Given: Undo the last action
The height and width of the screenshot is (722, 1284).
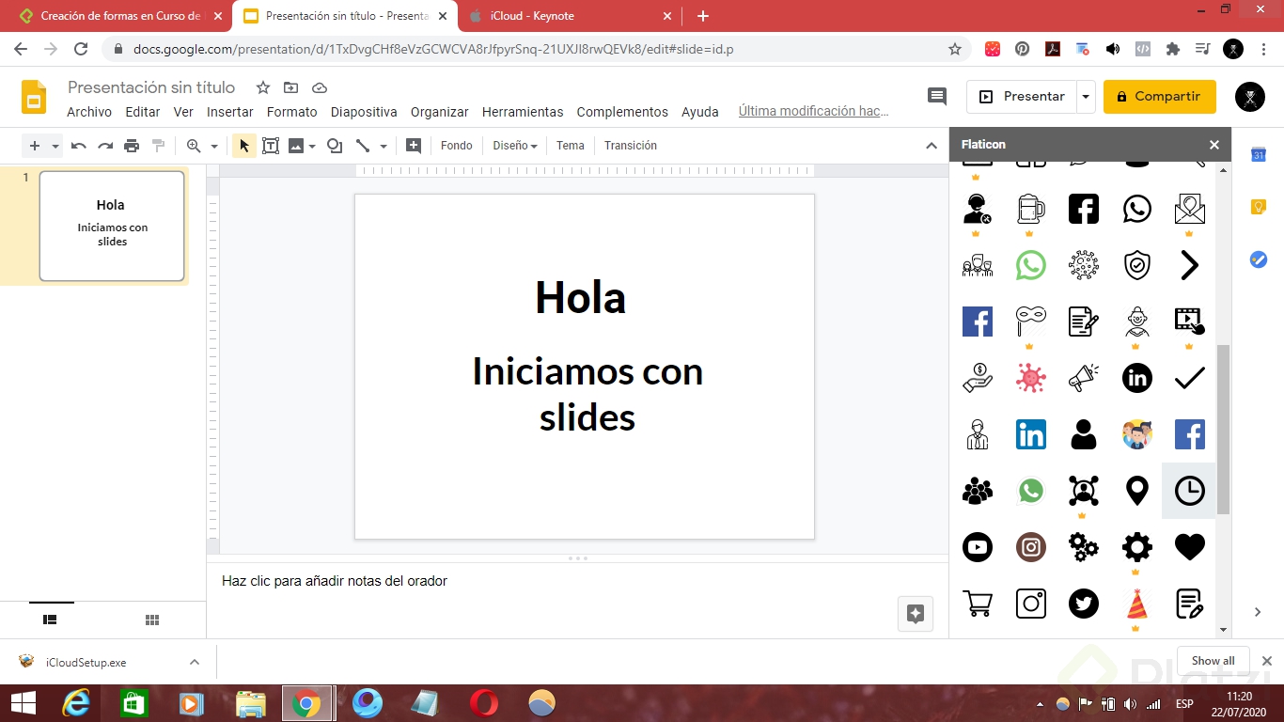Looking at the screenshot, I should tap(79, 146).
